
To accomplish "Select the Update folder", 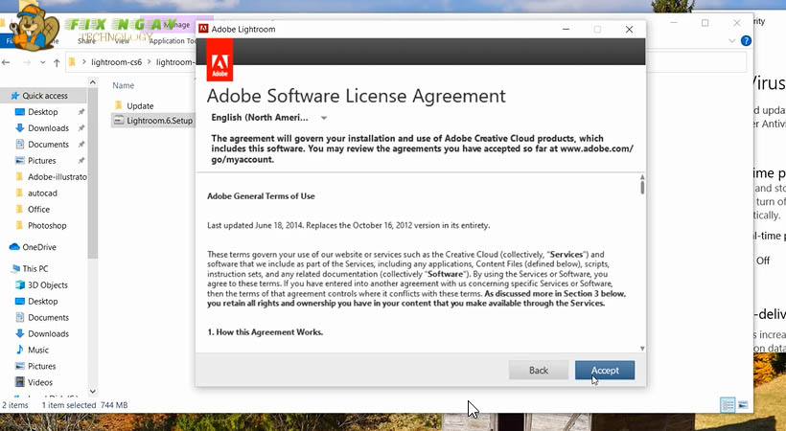I will (140, 105).
